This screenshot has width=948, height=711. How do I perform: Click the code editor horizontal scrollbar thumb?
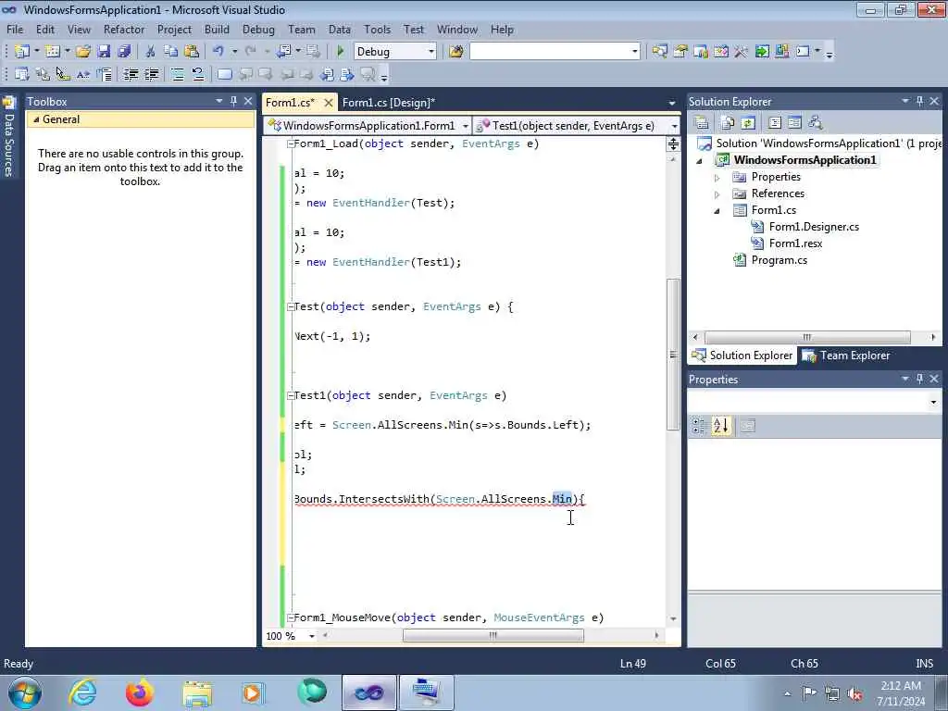point(493,635)
